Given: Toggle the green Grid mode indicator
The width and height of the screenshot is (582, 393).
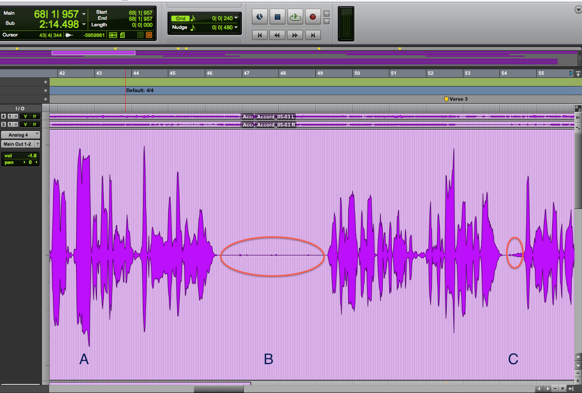Looking at the screenshot, I should pyautogui.click(x=180, y=18).
